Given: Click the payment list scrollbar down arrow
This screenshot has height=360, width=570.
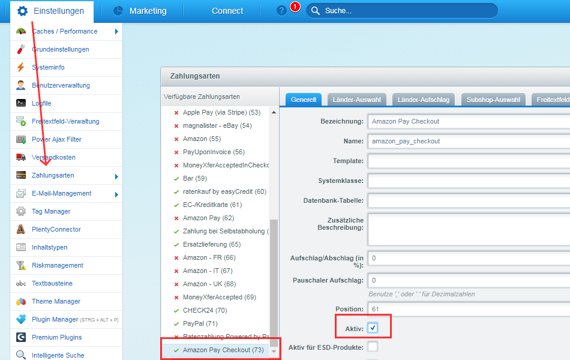Looking at the screenshot, I should 274,352.
